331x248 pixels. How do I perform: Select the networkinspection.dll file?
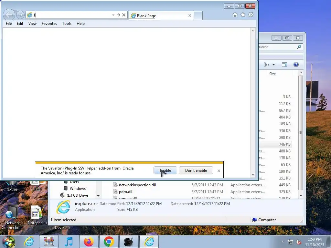tap(137, 185)
